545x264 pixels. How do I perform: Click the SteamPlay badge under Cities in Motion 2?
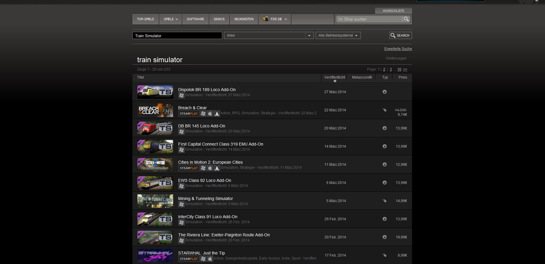click(x=189, y=168)
